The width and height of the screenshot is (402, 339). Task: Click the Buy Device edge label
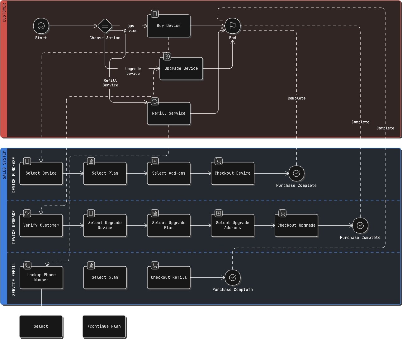[131, 28]
